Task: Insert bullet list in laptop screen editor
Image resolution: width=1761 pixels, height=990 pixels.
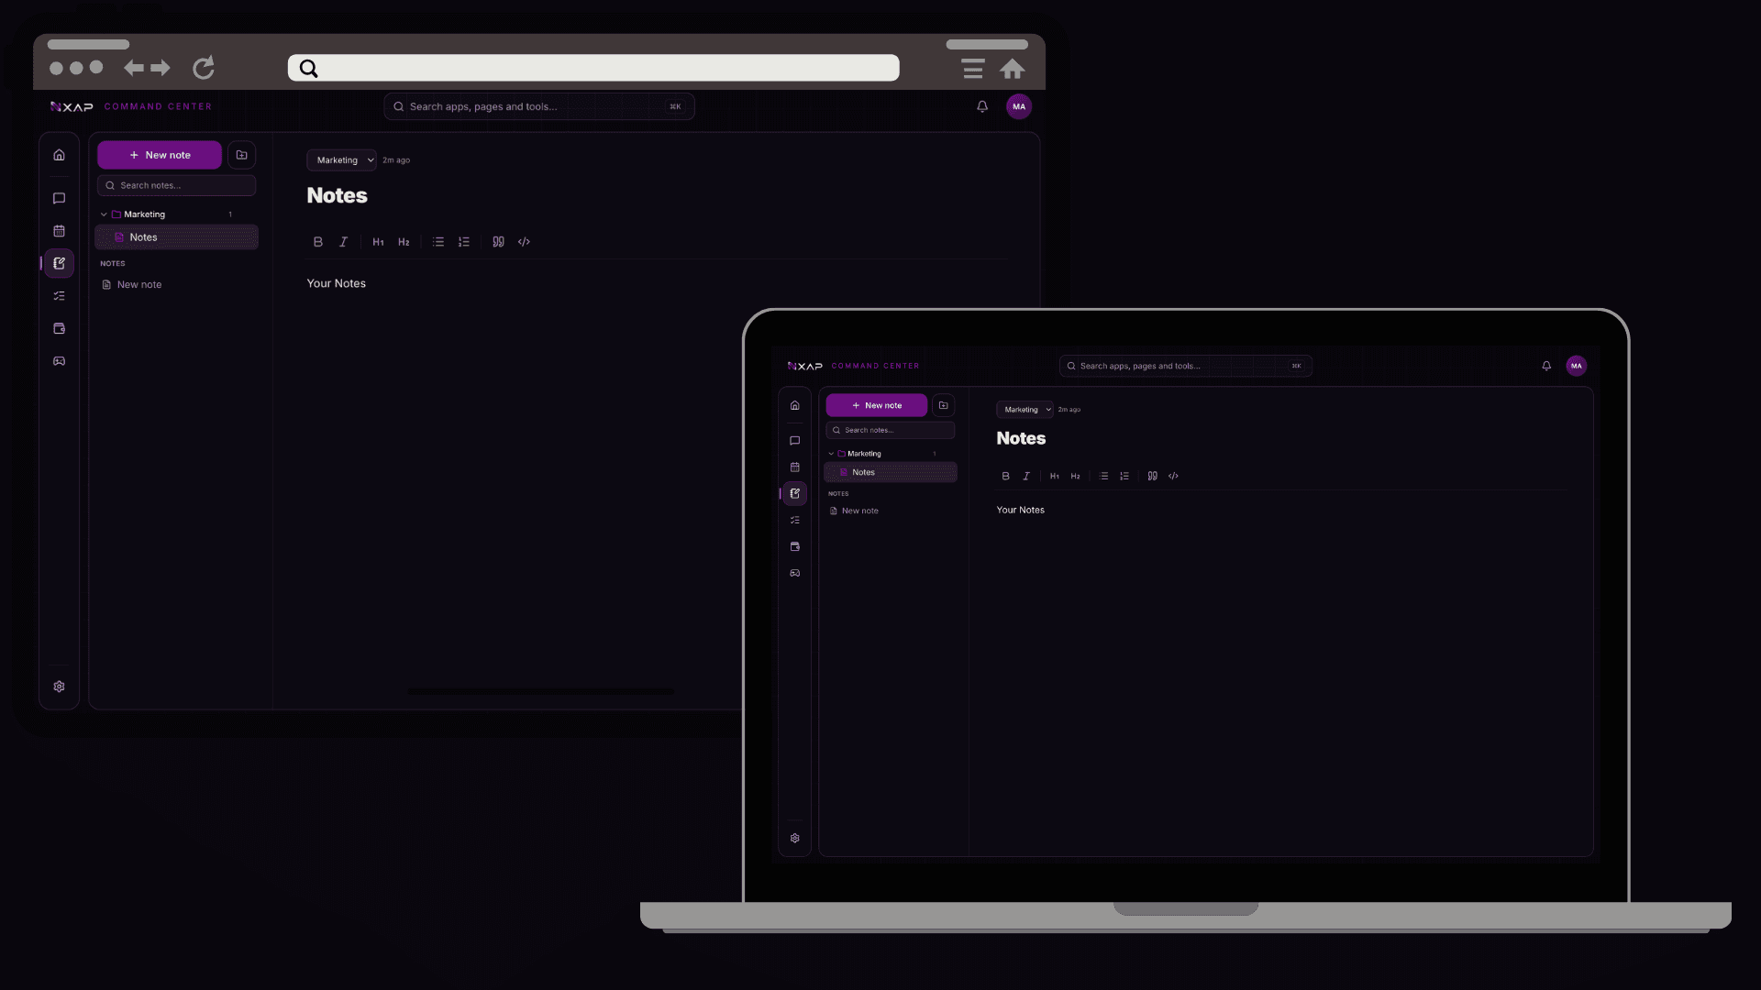Action: tap(1103, 476)
